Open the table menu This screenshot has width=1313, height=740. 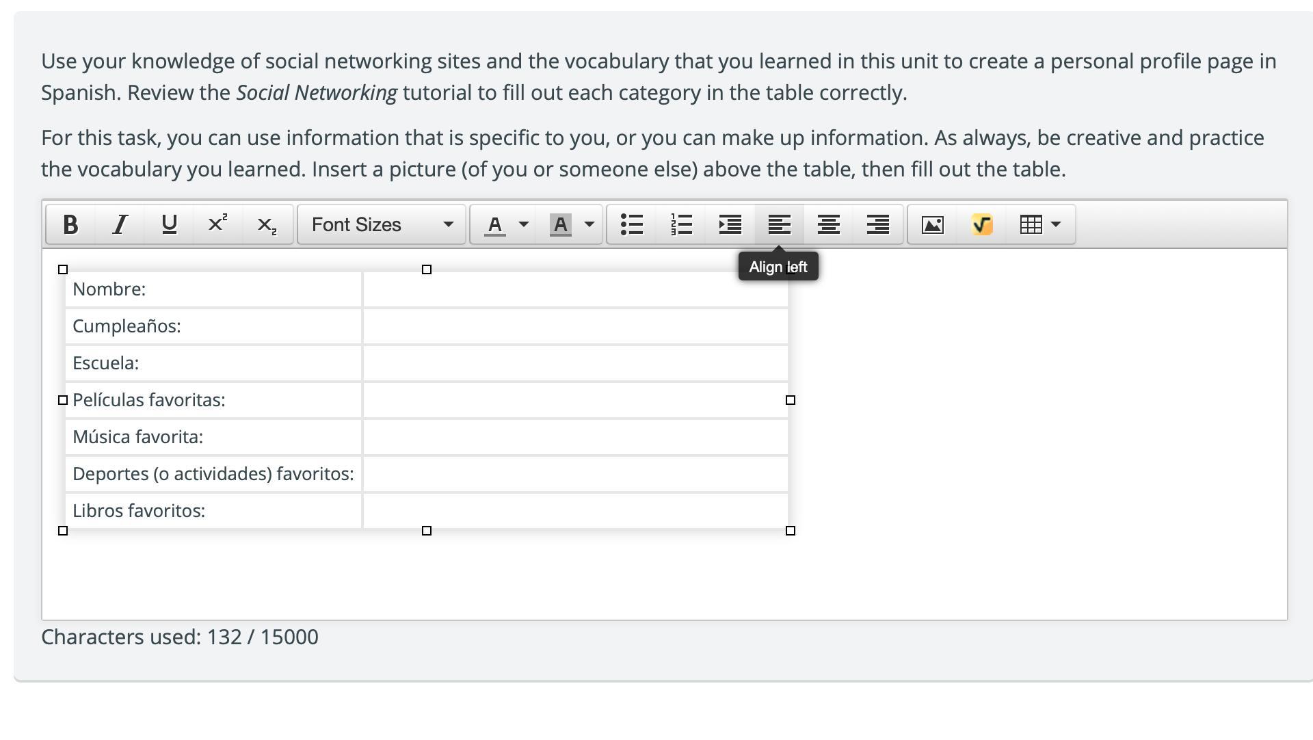coord(1039,225)
